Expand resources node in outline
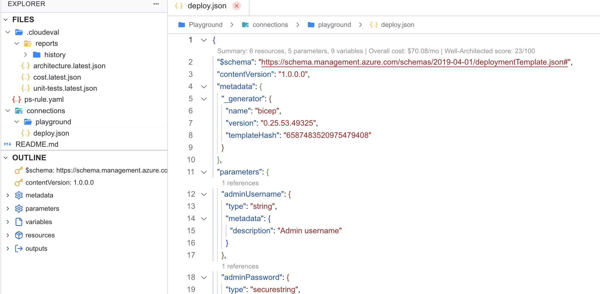The image size is (600, 294). coord(8,235)
